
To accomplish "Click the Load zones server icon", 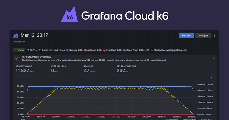I will [50, 50].
